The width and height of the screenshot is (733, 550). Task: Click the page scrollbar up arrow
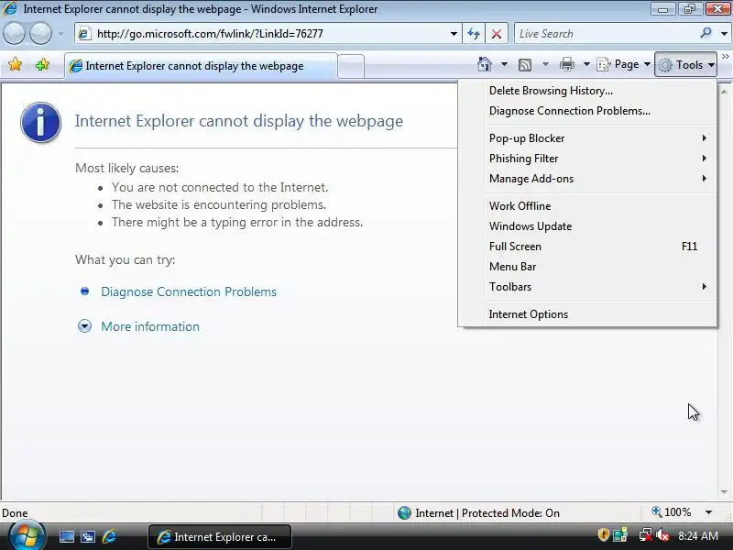point(724,91)
